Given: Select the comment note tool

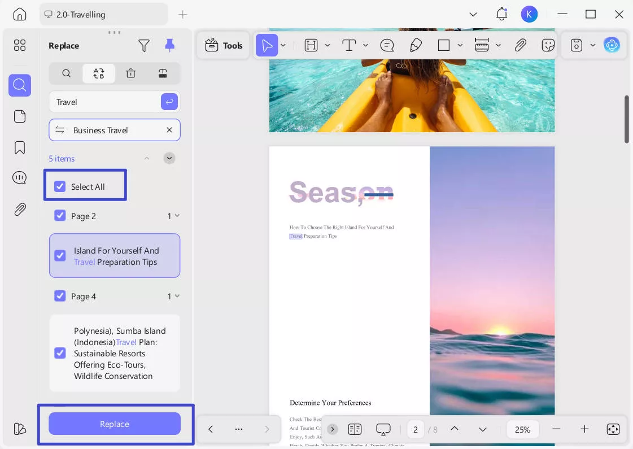Looking at the screenshot, I should (x=387, y=46).
